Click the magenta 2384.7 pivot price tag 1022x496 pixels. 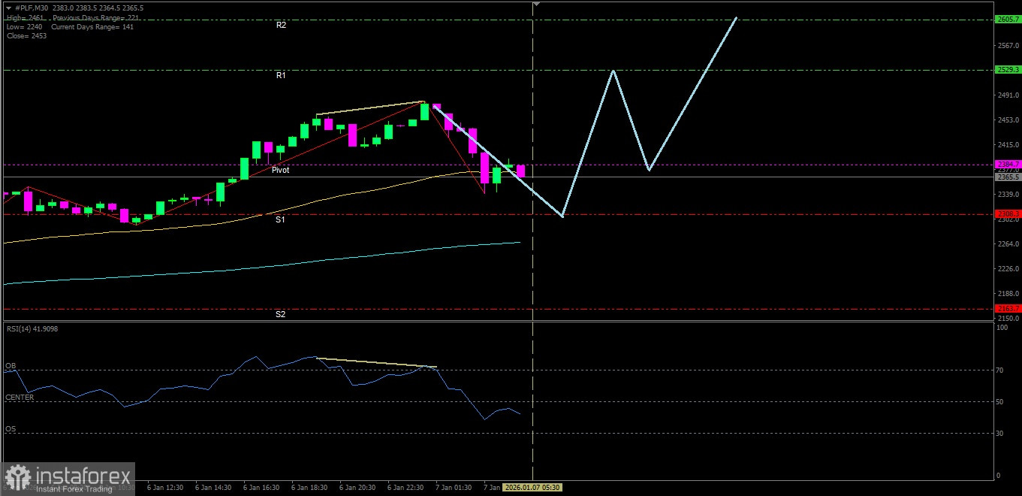click(x=1007, y=164)
